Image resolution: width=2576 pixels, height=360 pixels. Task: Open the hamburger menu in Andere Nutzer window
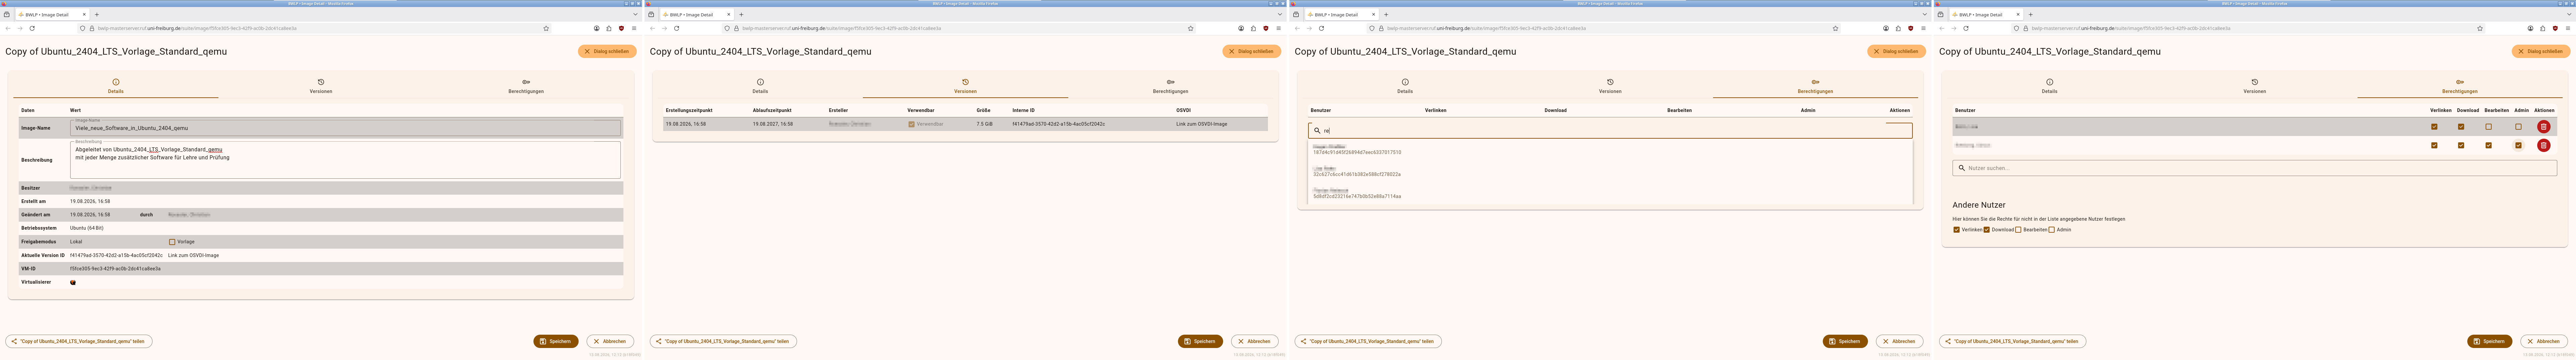tap(2568, 28)
